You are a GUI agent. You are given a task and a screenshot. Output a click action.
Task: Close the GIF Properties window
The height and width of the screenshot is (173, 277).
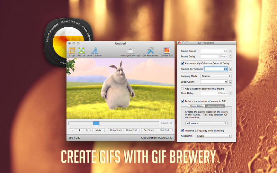pyautogui.click(x=179, y=43)
